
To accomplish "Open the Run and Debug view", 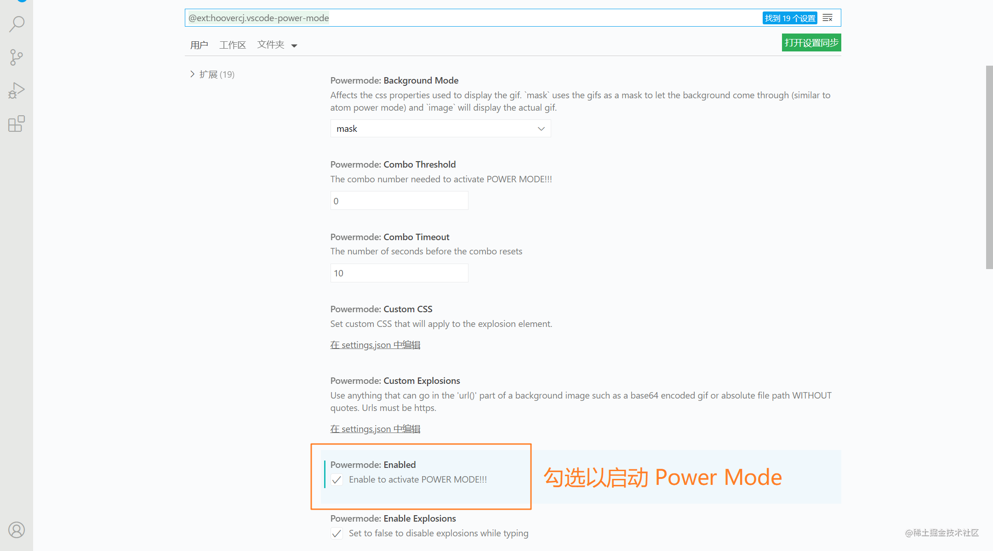I will [17, 90].
